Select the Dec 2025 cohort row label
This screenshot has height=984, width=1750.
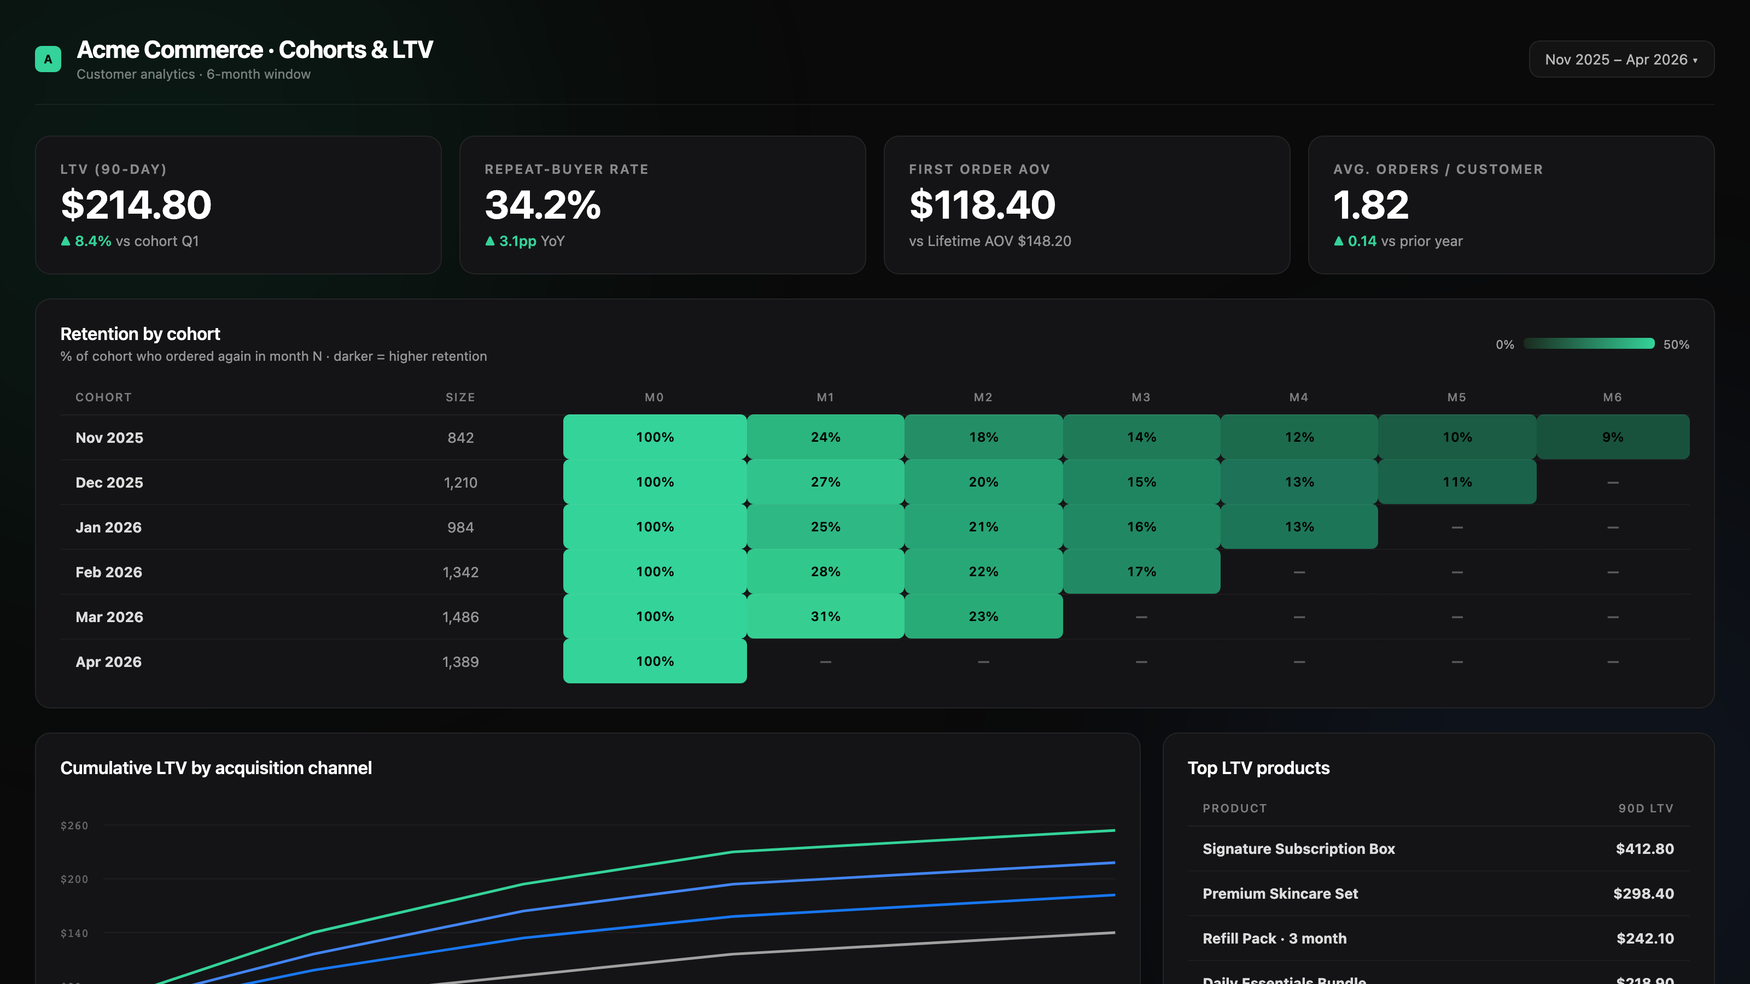point(109,482)
